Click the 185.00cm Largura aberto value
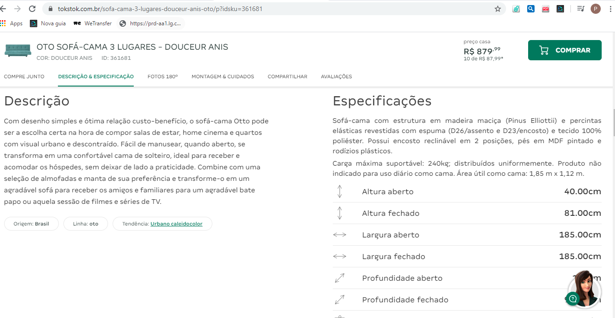The height and width of the screenshot is (318, 615). point(580,235)
